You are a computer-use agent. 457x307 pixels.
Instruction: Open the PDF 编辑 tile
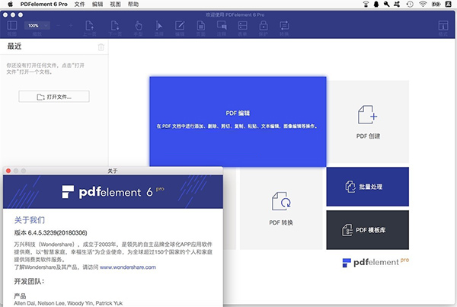pos(238,122)
